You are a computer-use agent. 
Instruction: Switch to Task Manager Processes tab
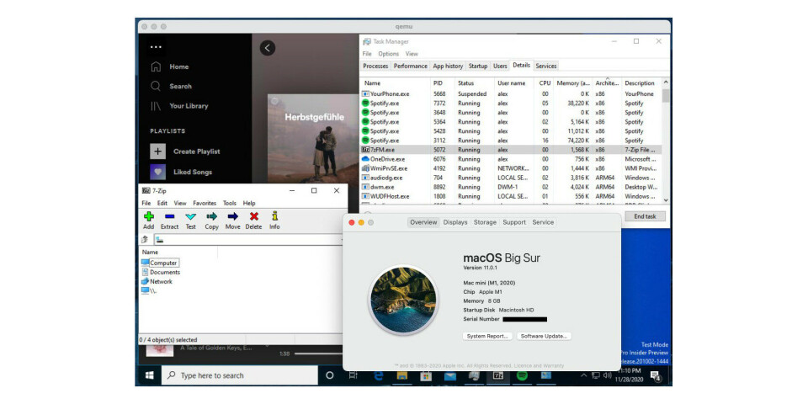pos(375,66)
